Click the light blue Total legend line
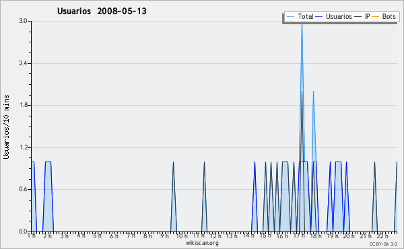 tap(290, 17)
